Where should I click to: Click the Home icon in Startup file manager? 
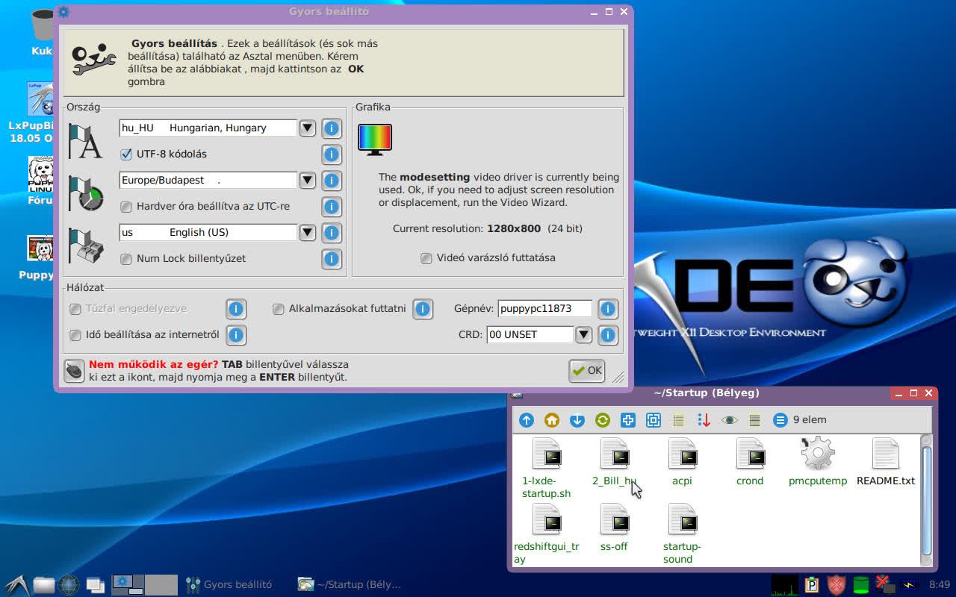tap(552, 420)
